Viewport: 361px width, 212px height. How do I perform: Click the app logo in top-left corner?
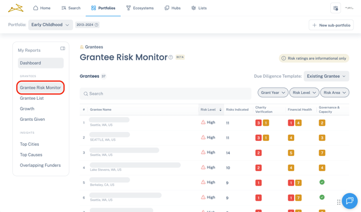coord(16,8)
